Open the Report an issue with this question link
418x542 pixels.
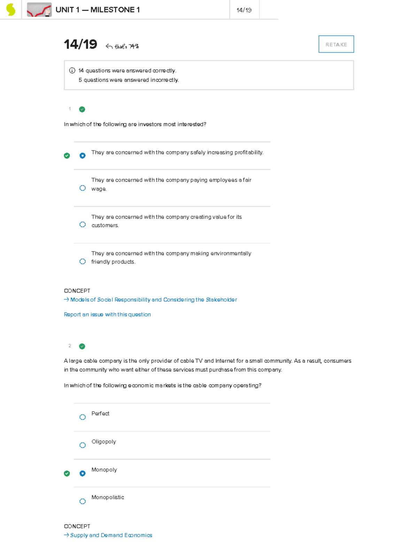click(107, 314)
